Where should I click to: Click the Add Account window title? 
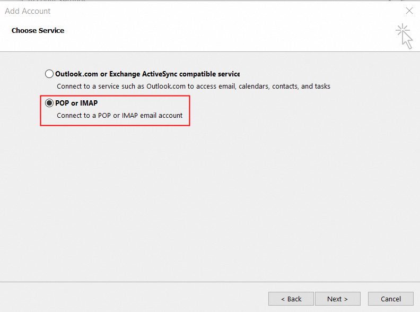(28, 11)
